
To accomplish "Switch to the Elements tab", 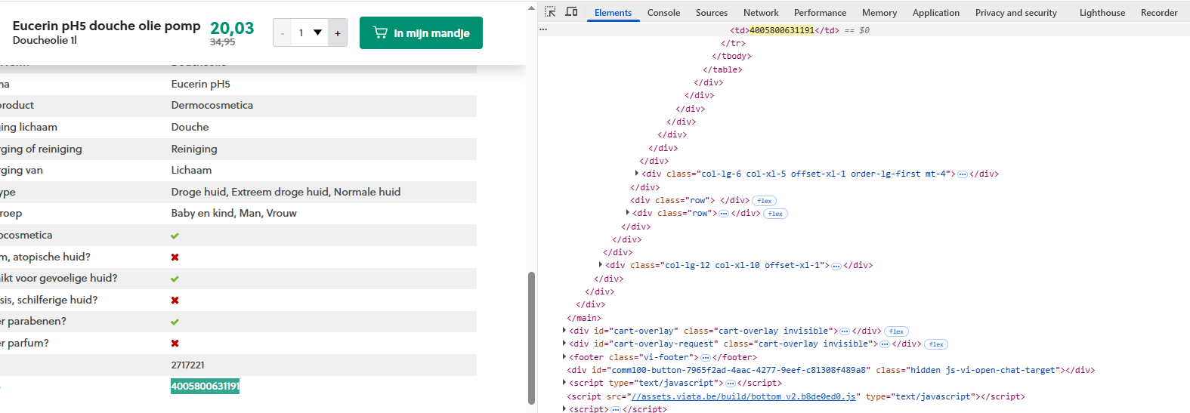I will point(613,13).
